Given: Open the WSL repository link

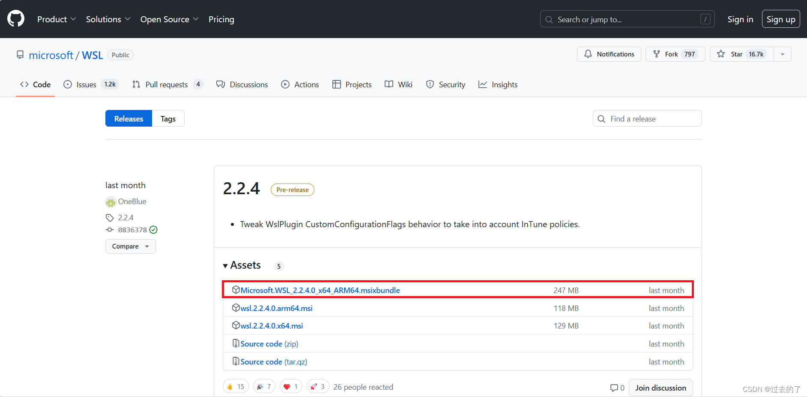Looking at the screenshot, I should (x=93, y=55).
